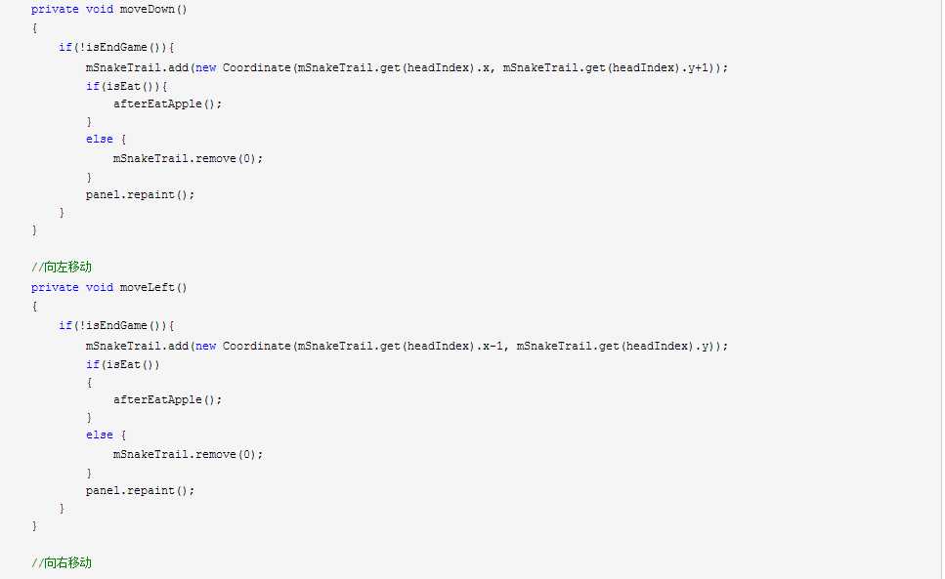Click the private keyword before moveLeft
945x579 pixels.
click(55, 288)
